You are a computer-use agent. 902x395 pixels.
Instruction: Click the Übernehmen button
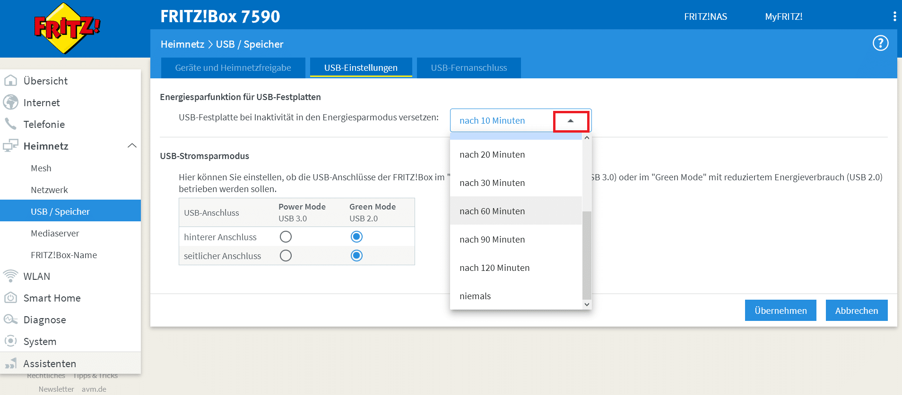pyautogui.click(x=781, y=311)
